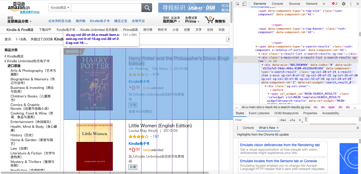
Task: Click the Harry Potter book cover
Action: pyautogui.click(x=94, y=83)
